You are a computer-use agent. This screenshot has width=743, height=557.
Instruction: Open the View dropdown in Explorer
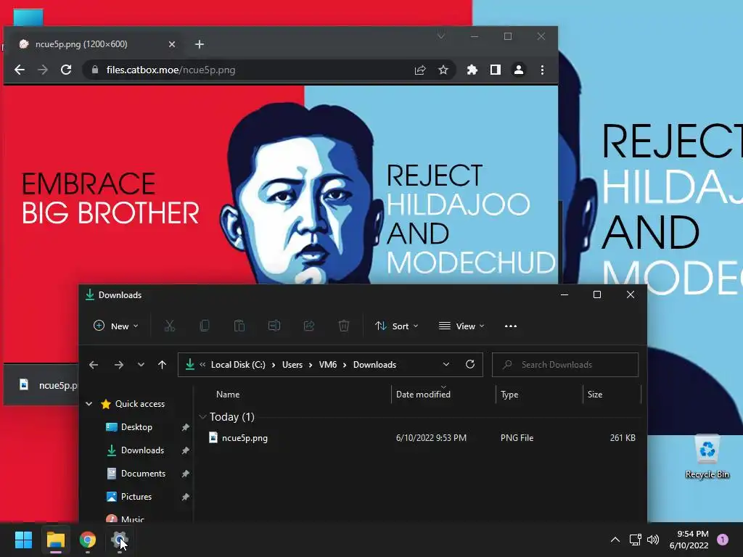click(x=461, y=326)
